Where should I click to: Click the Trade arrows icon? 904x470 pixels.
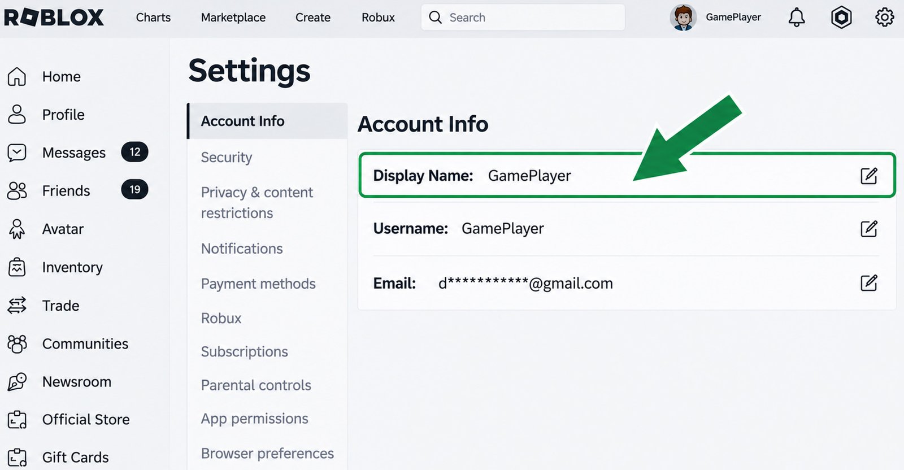click(x=17, y=306)
